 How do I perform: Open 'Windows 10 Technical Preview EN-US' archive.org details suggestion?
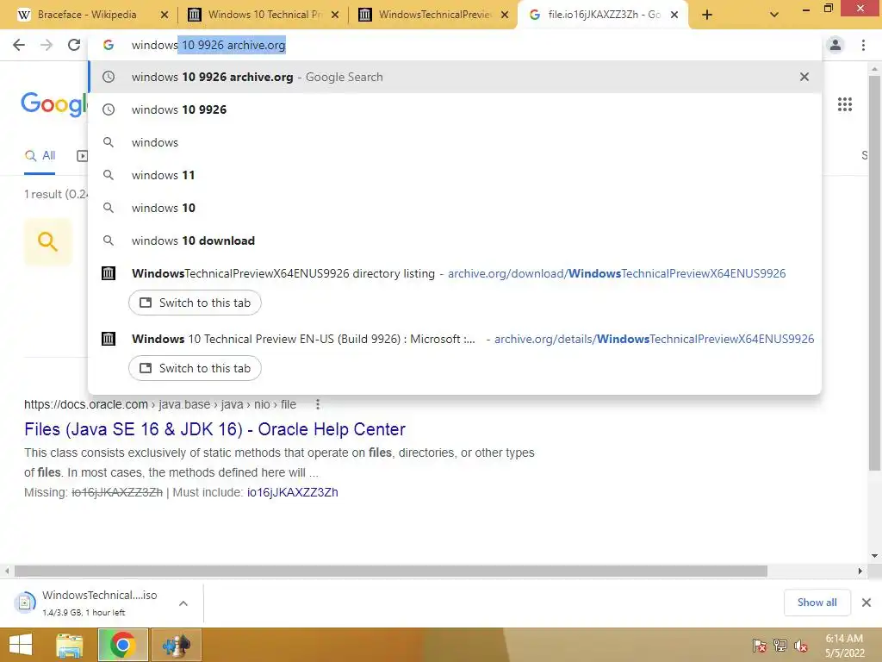(455, 339)
